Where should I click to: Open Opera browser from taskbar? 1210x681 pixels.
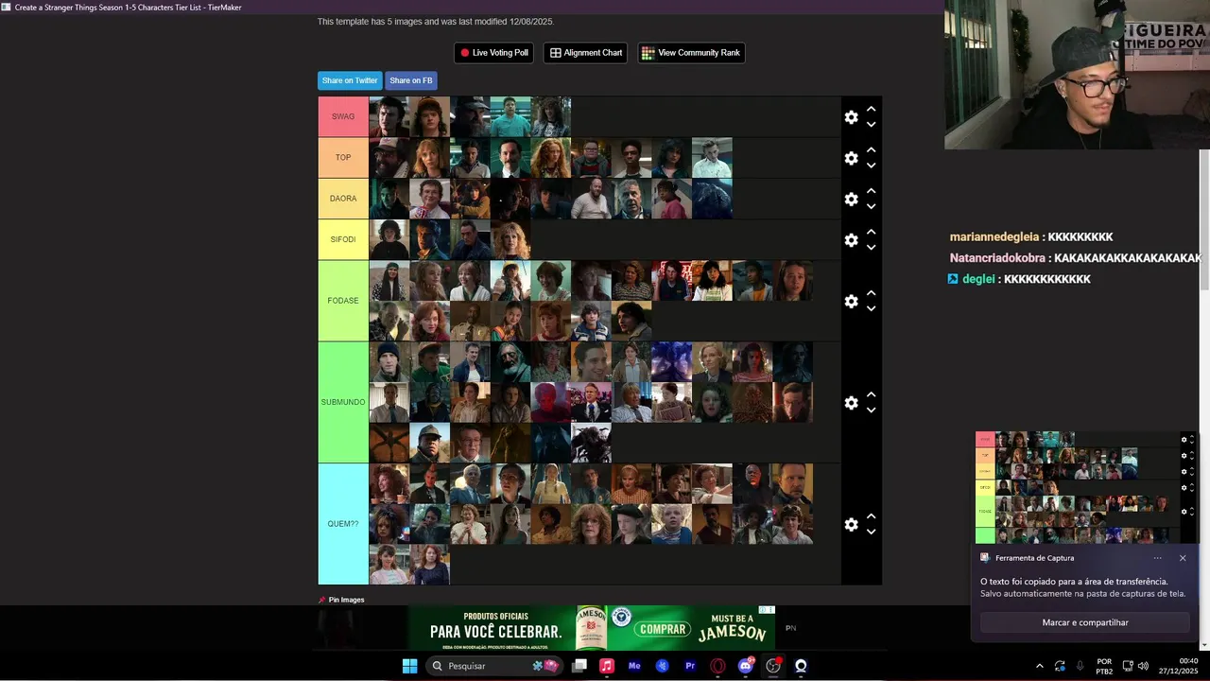717,666
